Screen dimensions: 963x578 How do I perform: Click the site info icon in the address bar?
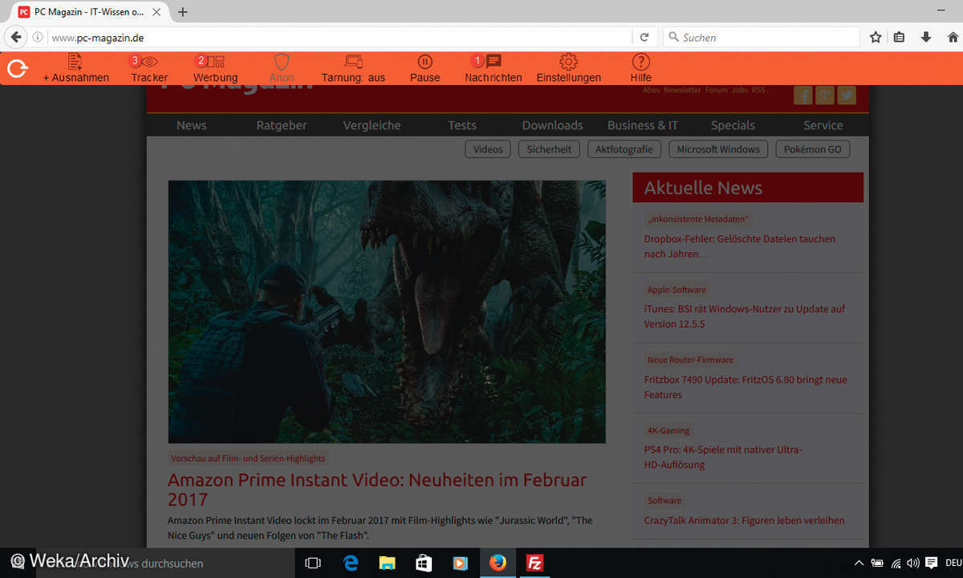(38, 38)
